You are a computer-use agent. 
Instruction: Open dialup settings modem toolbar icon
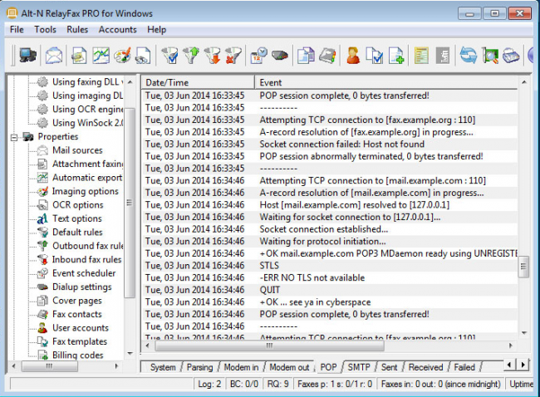click(x=280, y=56)
